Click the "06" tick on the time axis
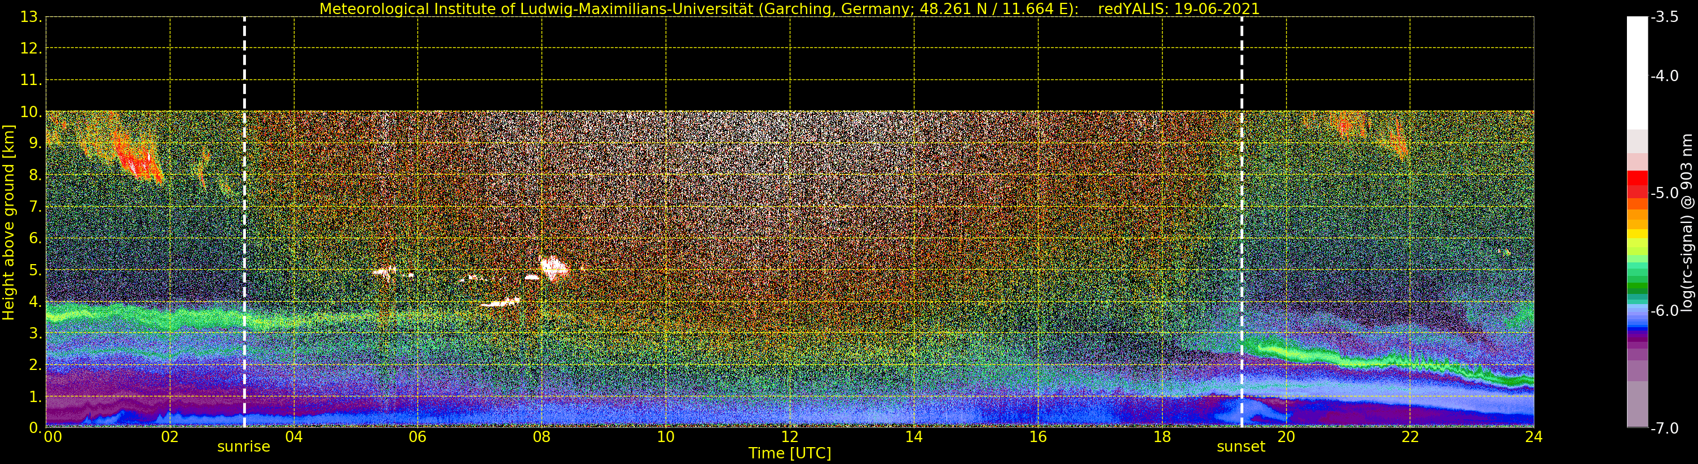 418,437
